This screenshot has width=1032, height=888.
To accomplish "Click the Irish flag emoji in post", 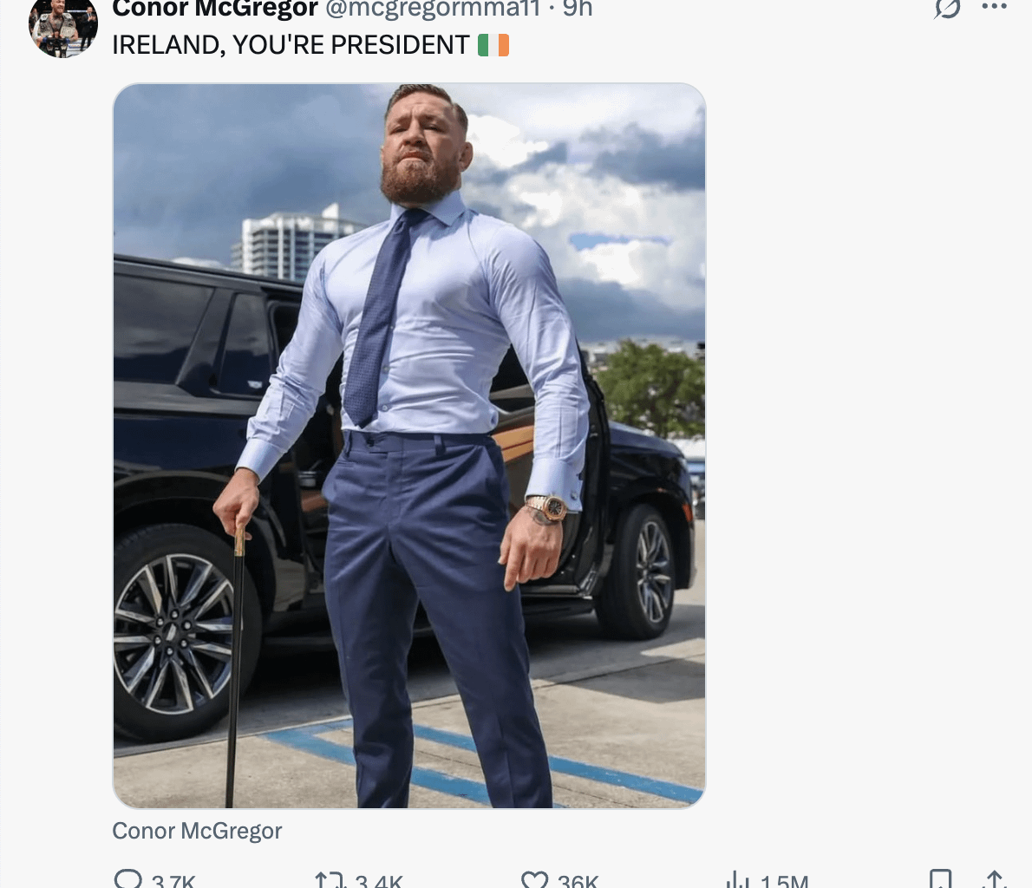I will (x=493, y=45).
